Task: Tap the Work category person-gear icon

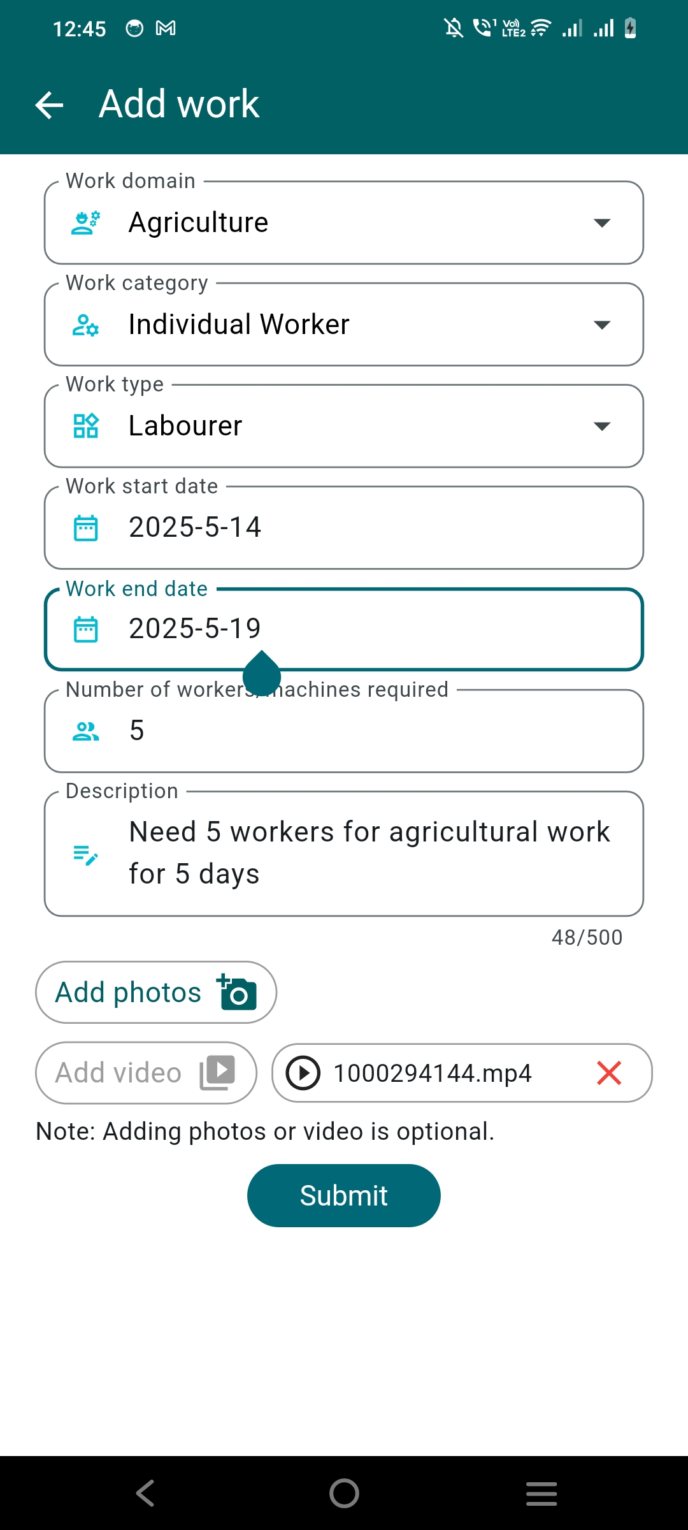Action: pyautogui.click(x=86, y=324)
